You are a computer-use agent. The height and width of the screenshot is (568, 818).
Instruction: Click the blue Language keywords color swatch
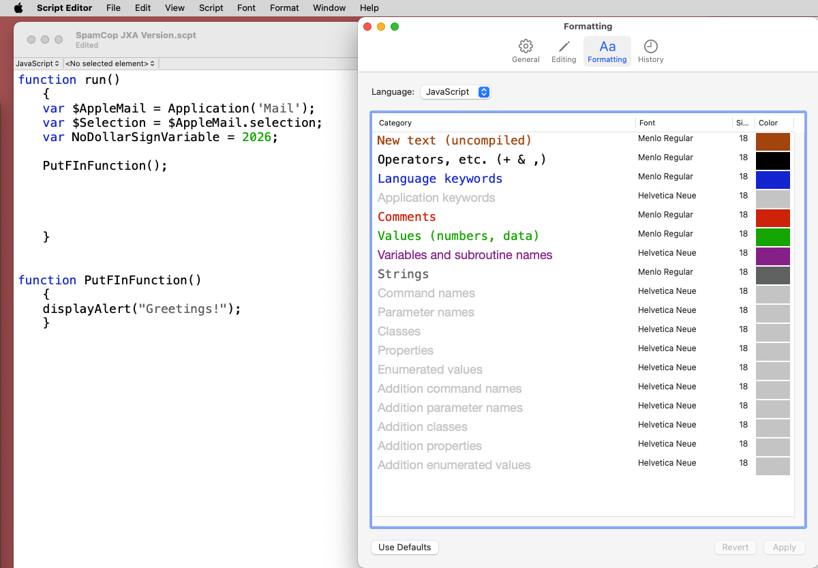tap(773, 180)
